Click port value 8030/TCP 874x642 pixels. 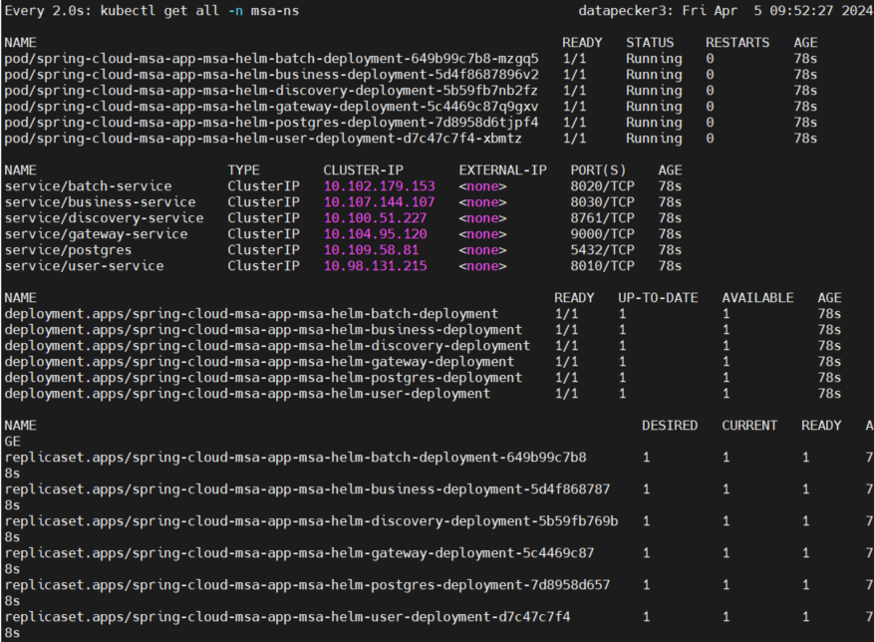coord(602,202)
